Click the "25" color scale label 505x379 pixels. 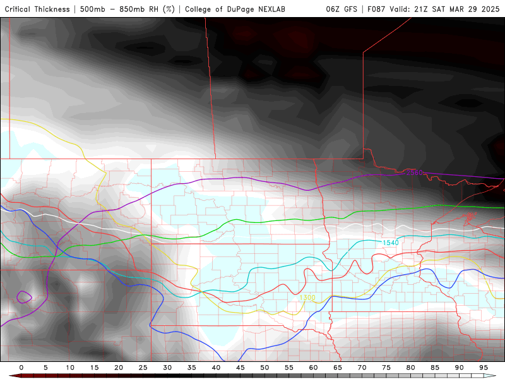point(143,368)
